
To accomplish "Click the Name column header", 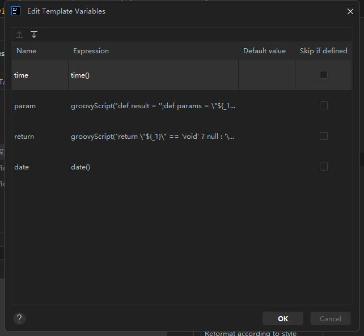I will pos(27,51).
